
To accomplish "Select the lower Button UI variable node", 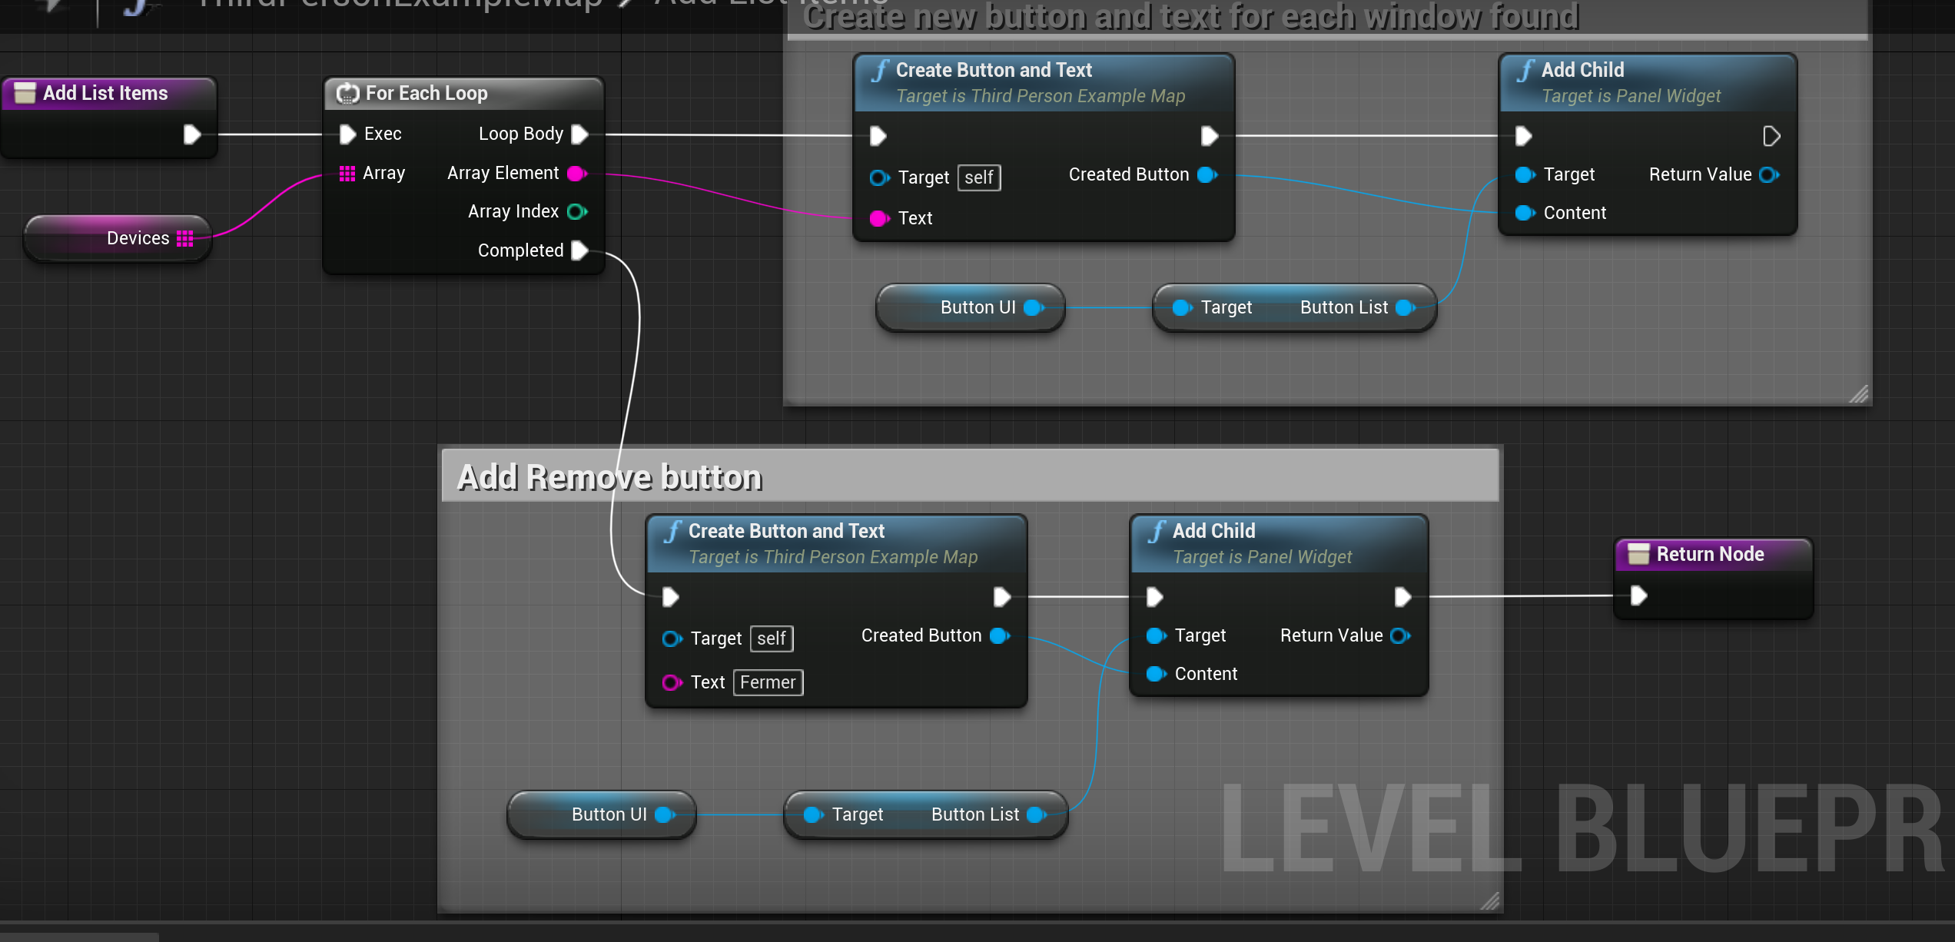I will click(601, 815).
